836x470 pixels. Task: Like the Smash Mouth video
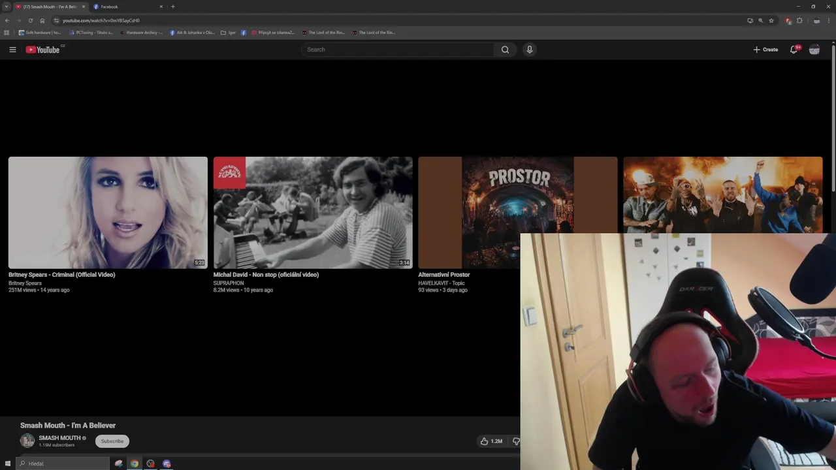tap(490, 441)
